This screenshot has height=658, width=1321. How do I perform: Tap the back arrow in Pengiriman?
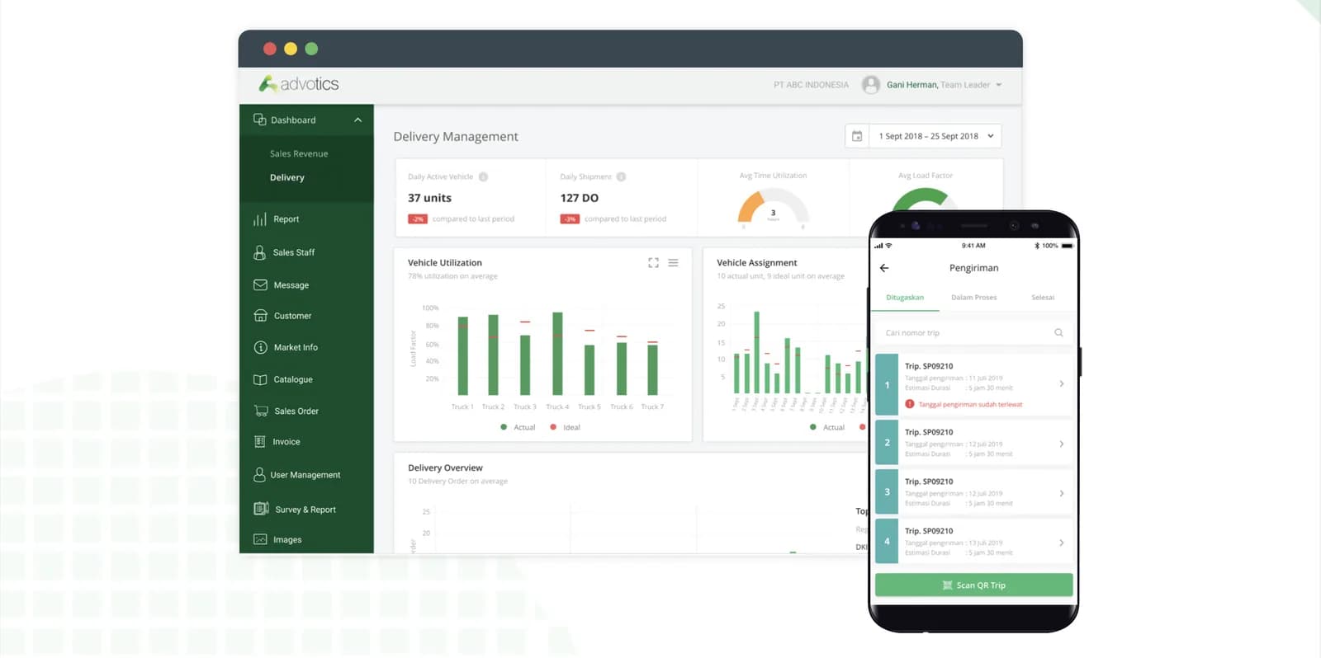pos(884,268)
